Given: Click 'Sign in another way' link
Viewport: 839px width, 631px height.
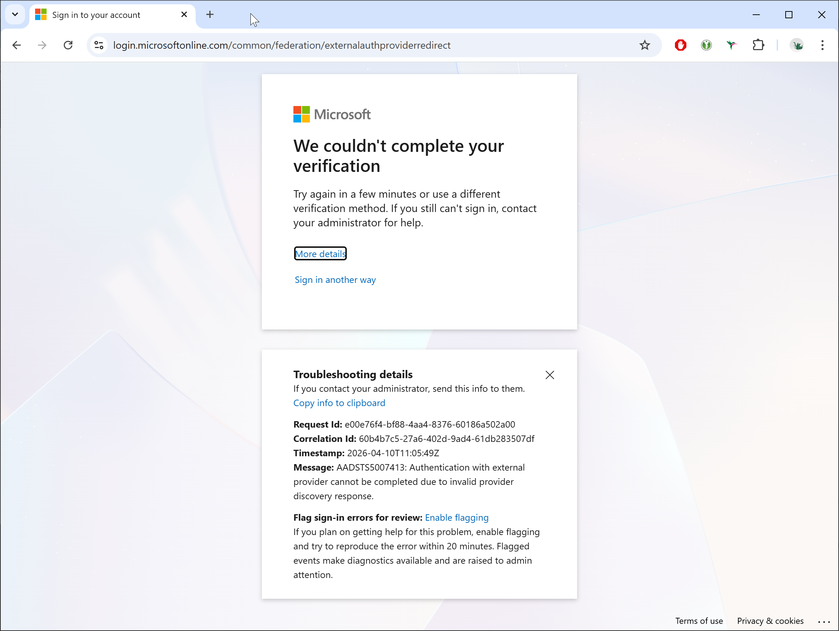Looking at the screenshot, I should tap(335, 280).
